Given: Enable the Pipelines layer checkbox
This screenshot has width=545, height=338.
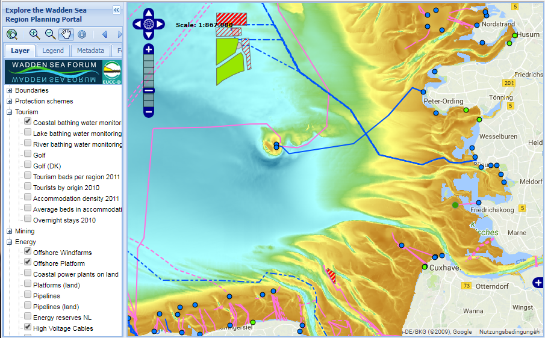Looking at the screenshot, I should [28, 295].
